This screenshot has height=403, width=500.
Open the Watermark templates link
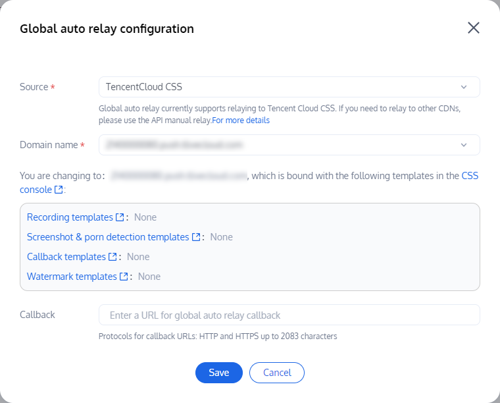pyautogui.click(x=72, y=277)
